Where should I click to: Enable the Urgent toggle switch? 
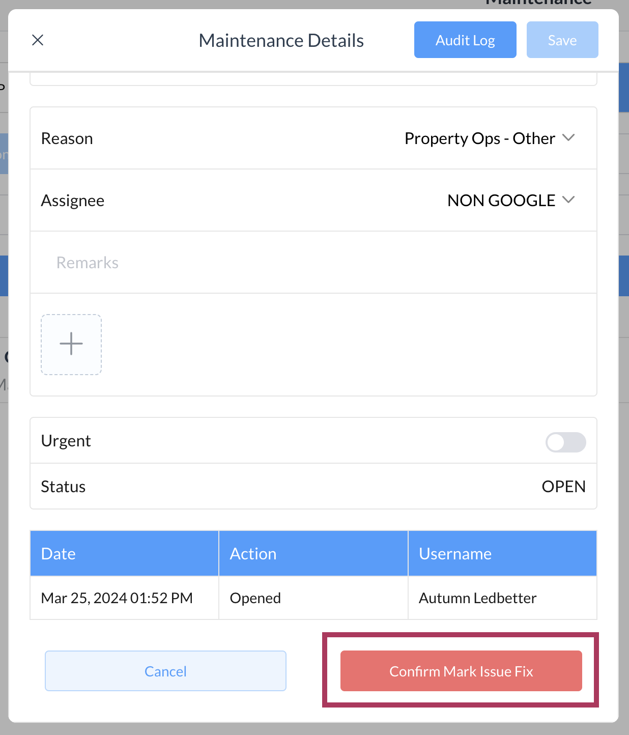click(x=565, y=442)
